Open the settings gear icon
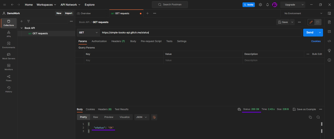The width and height of the screenshot is (334, 139). pyautogui.click(x=260, y=5)
